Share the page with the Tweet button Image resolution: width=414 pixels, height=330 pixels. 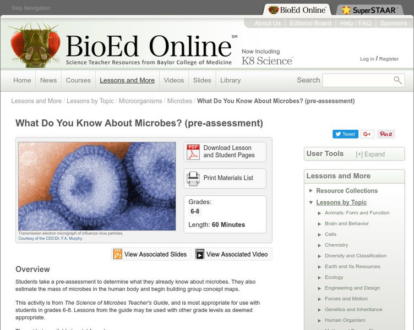coord(345,134)
